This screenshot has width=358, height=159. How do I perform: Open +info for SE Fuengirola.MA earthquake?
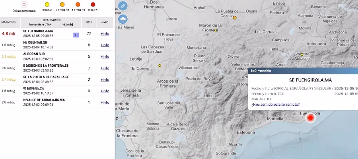(105, 33)
